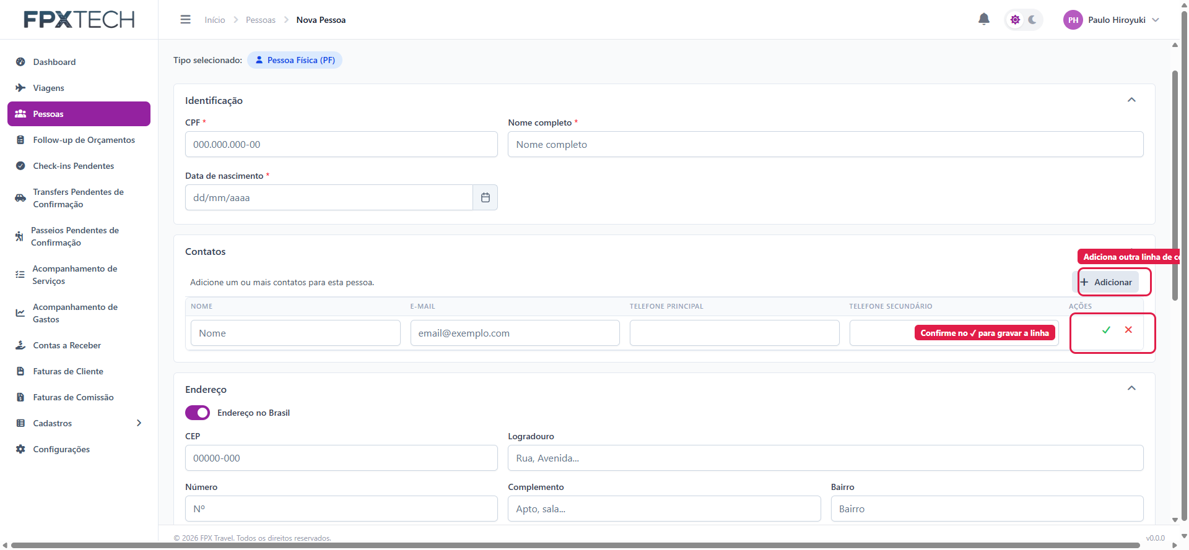Click the Adicionar contact button
Image resolution: width=1189 pixels, height=550 pixels.
(x=1106, y=282)
